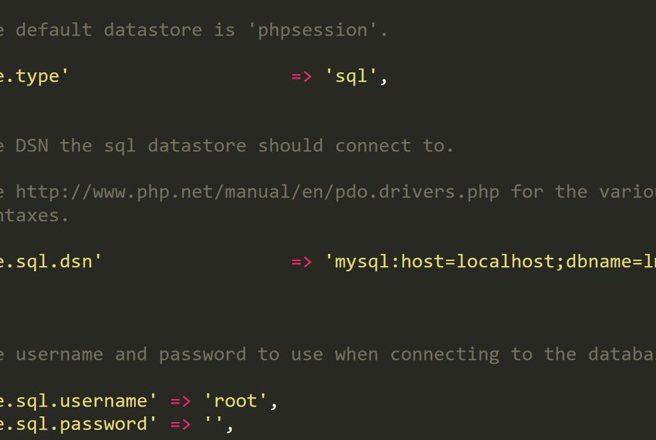Place cursor in the 'root' username value
This screenshot has height=440, width=656.
coord(236,401)
